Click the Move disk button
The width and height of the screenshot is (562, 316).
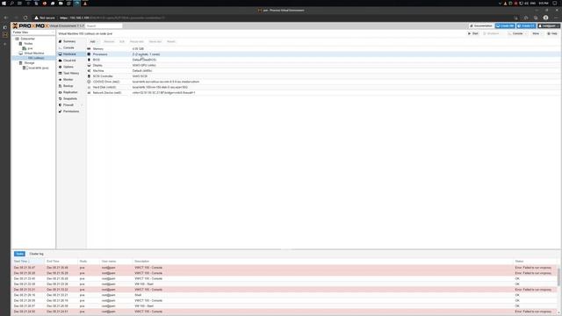pos(155,41)
